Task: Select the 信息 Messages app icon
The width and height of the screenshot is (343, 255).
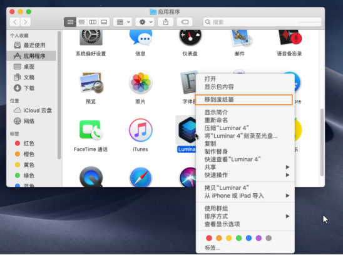Action: pos(140,37)
